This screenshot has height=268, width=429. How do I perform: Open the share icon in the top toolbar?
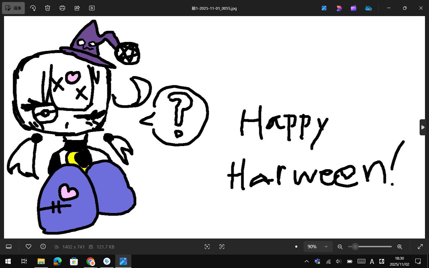pos(77,8)
